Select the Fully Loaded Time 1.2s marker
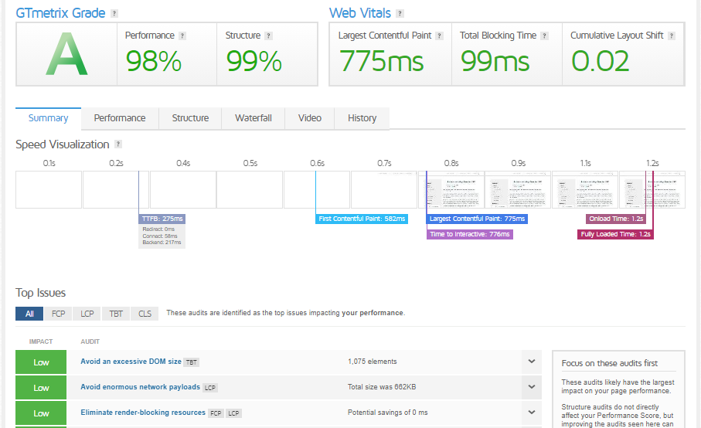The image size is (701, 428). point(616,234)
